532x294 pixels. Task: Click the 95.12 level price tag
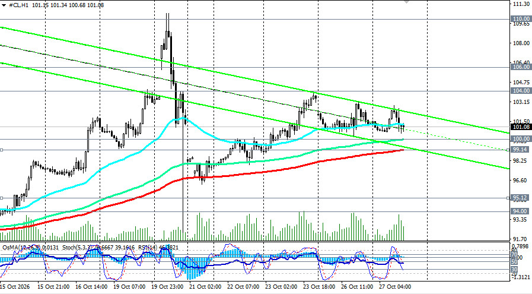[x=521, y=198]
